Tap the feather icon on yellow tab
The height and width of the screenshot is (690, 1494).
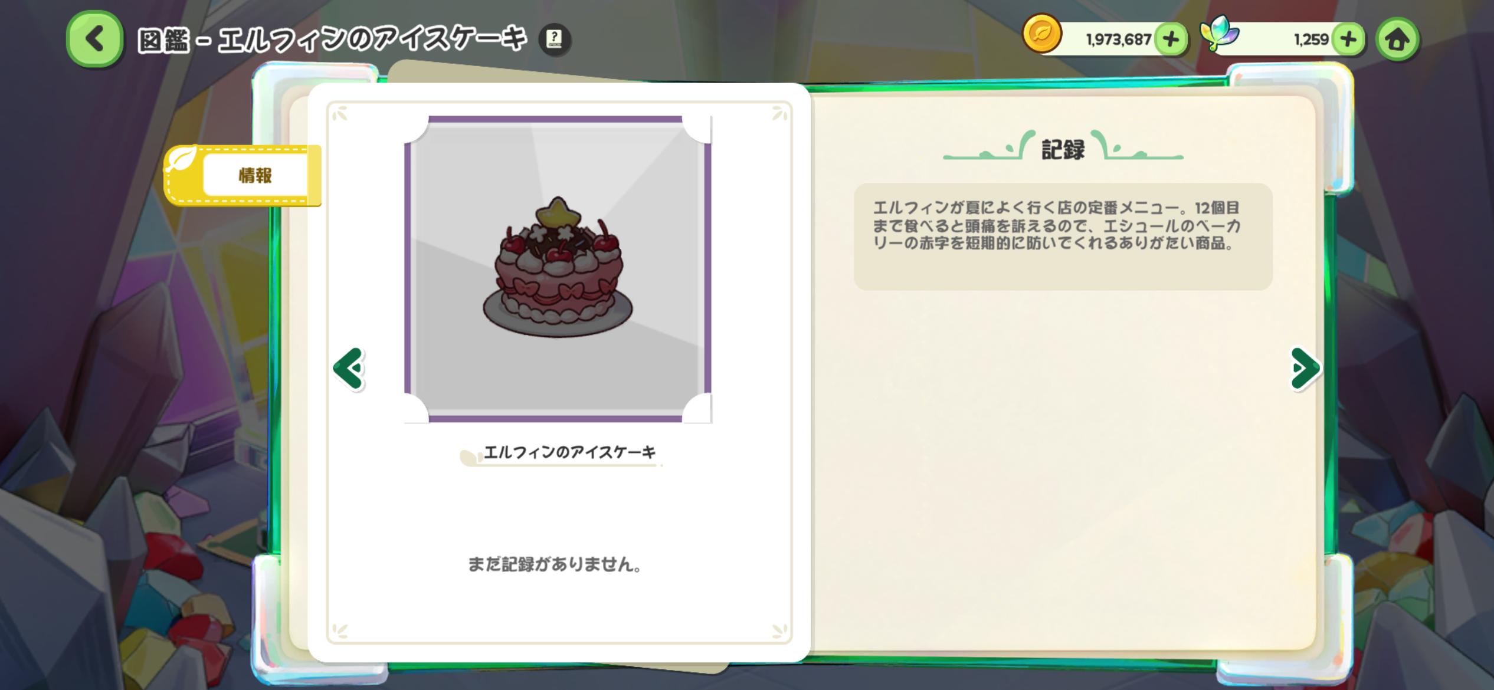click(x=181, y=159)
